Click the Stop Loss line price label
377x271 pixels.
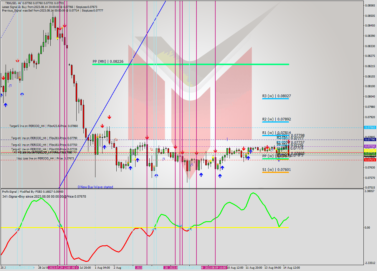point(45,158)
